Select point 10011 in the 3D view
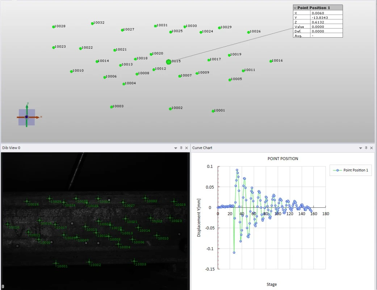 243,71
